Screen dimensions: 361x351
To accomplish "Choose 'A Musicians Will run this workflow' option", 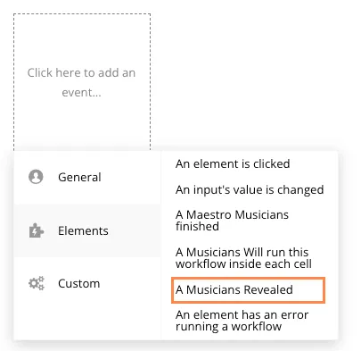I will click(x=243, y=258).
